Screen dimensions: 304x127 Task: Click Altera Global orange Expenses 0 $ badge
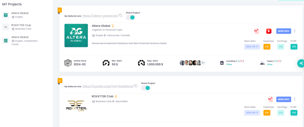(x=267, y=46)
